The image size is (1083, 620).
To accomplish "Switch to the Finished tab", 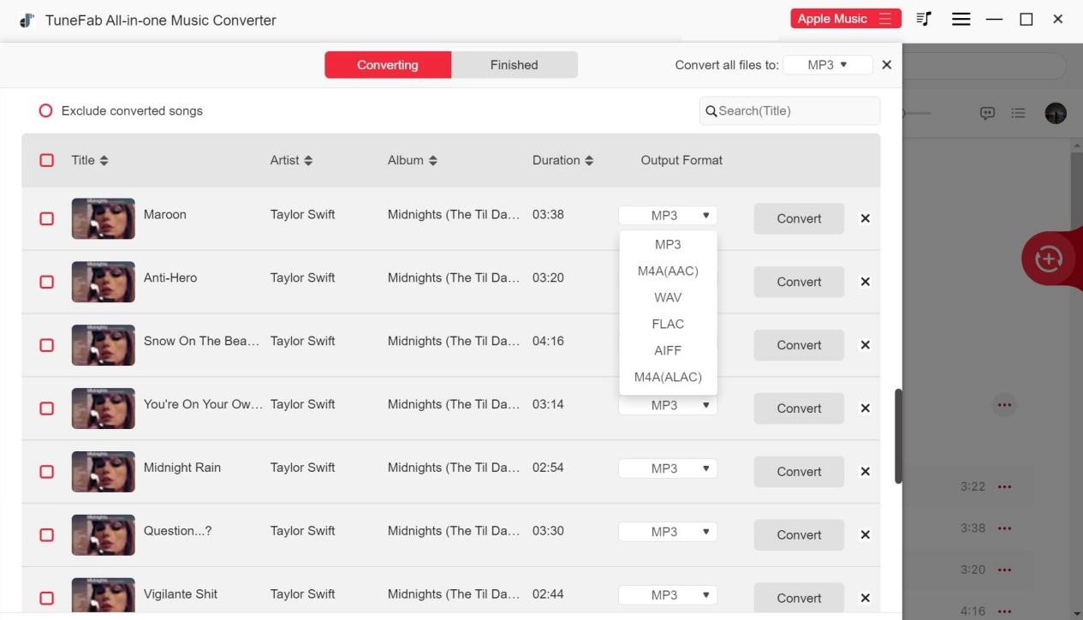I will coord(513,64).
